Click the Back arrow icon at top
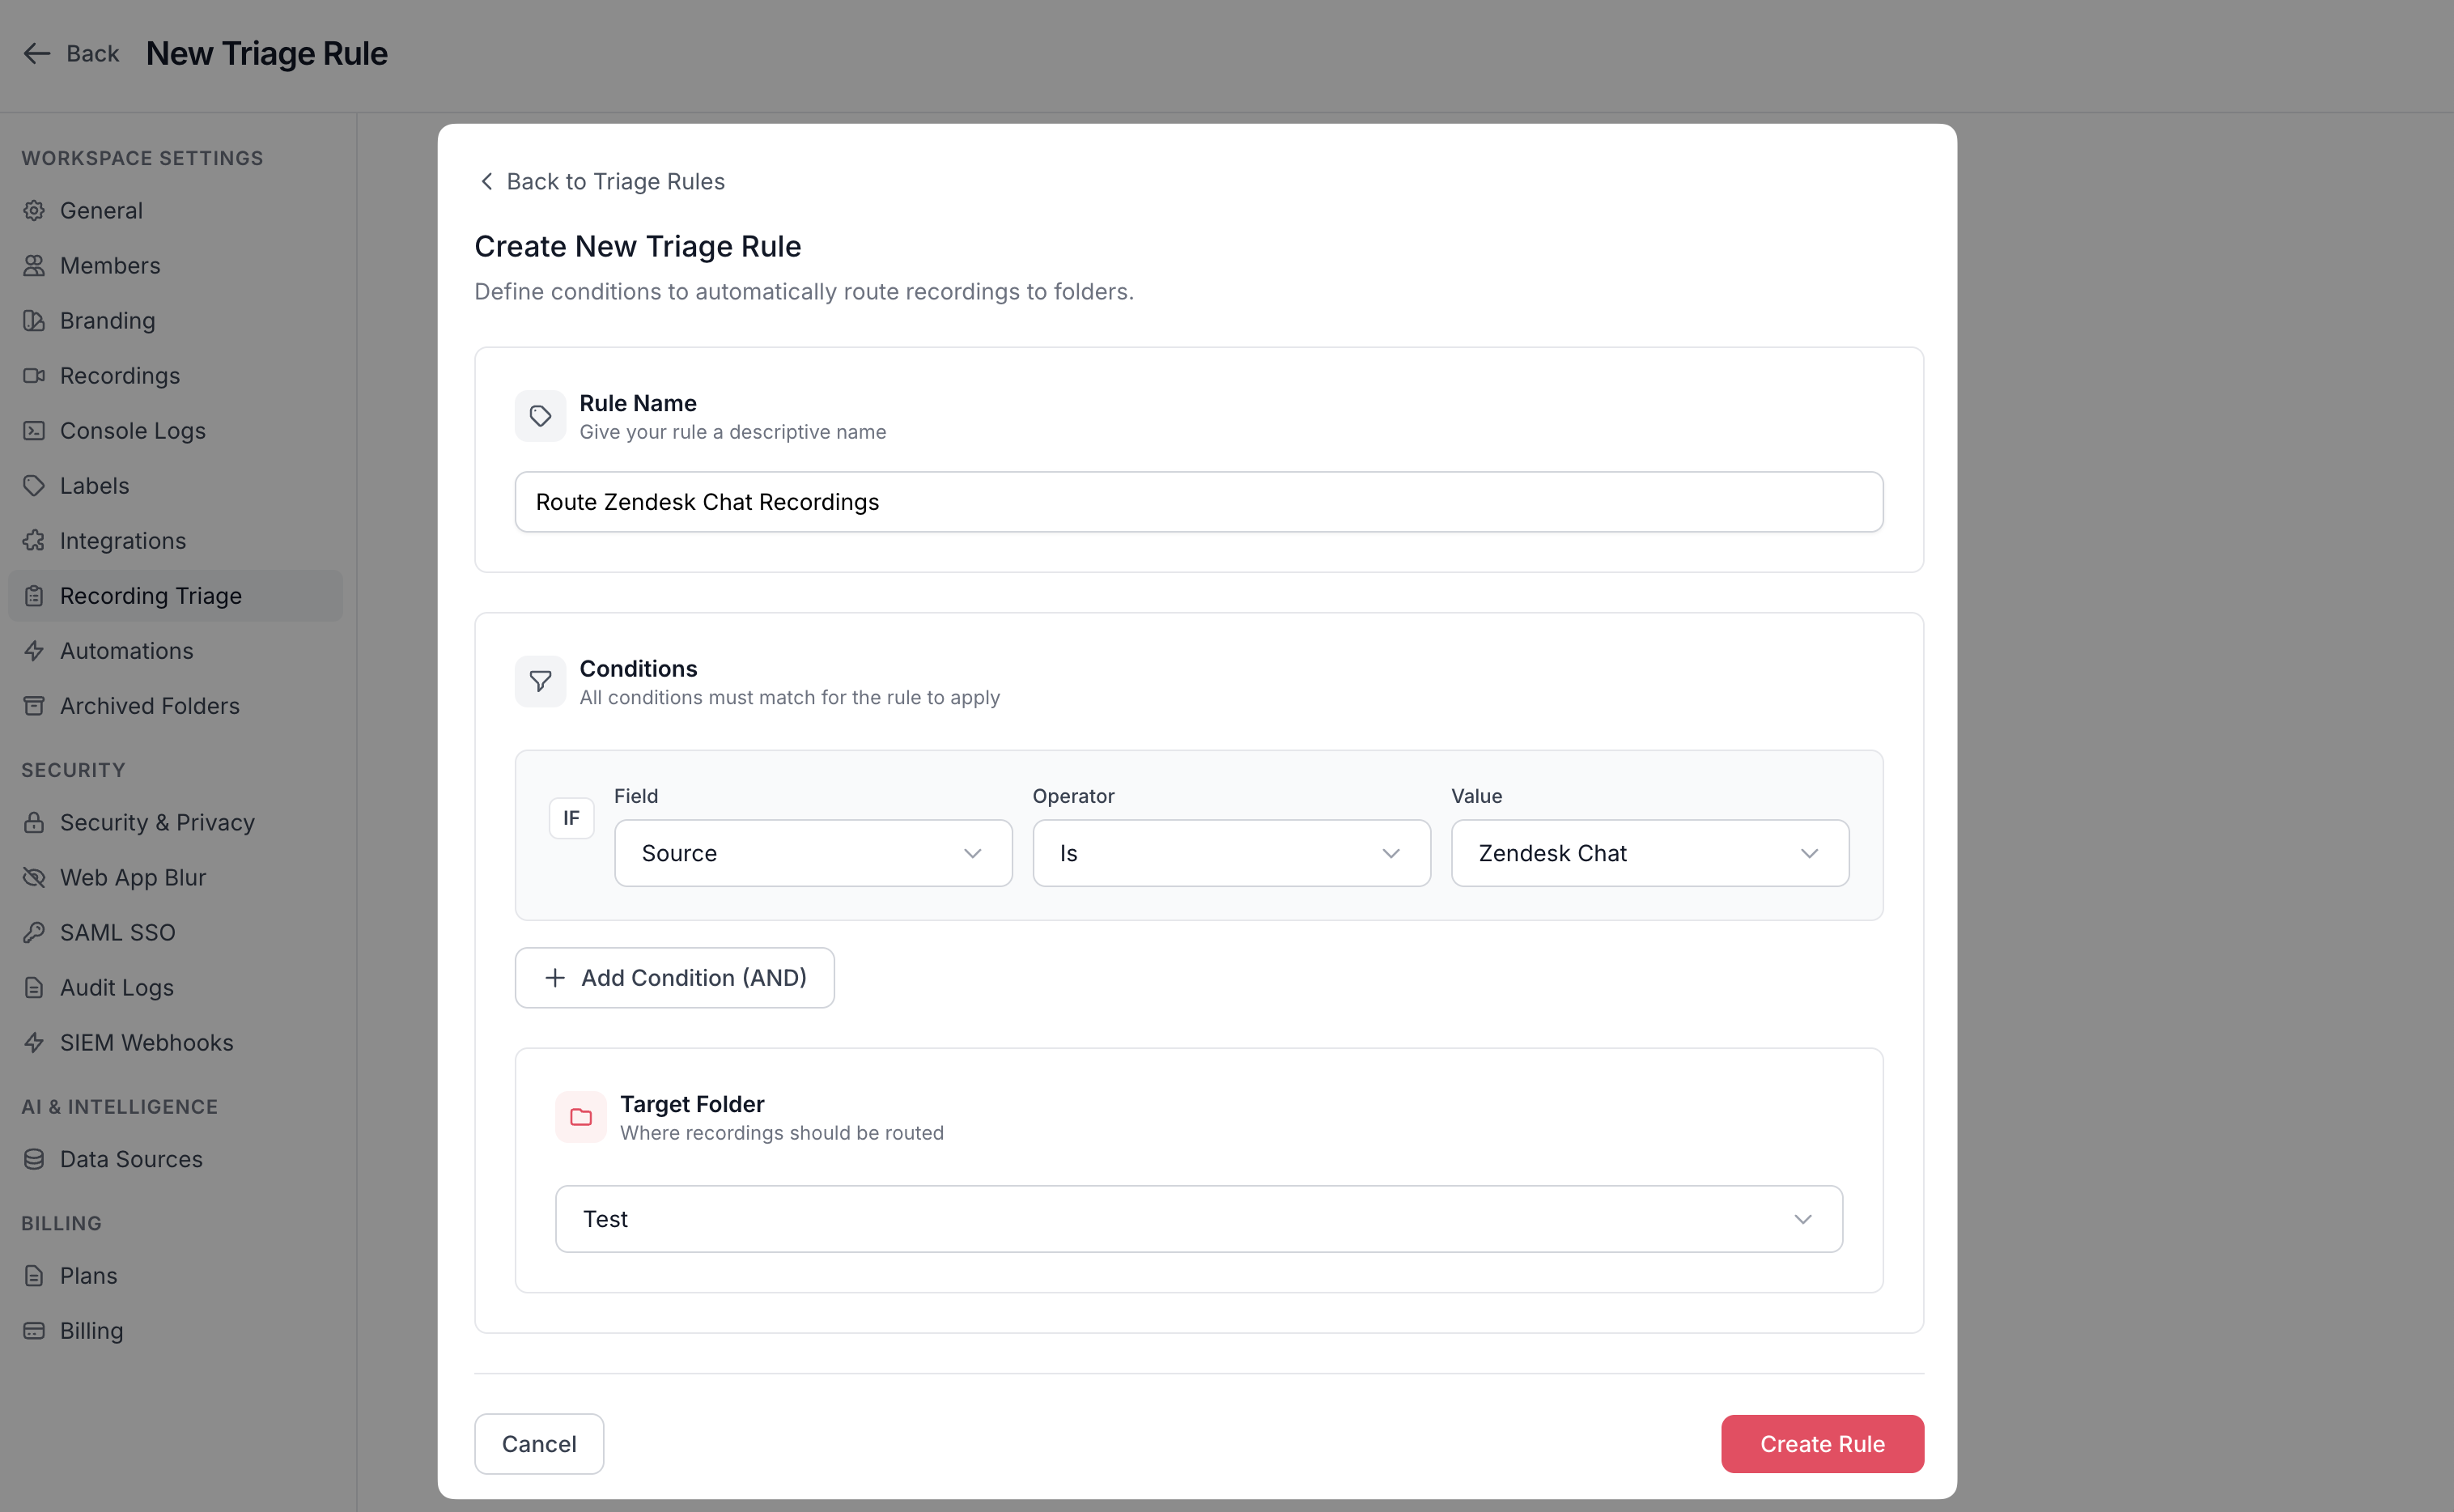Viewport: 2454px width, 1512px height. tap(37, 54)
